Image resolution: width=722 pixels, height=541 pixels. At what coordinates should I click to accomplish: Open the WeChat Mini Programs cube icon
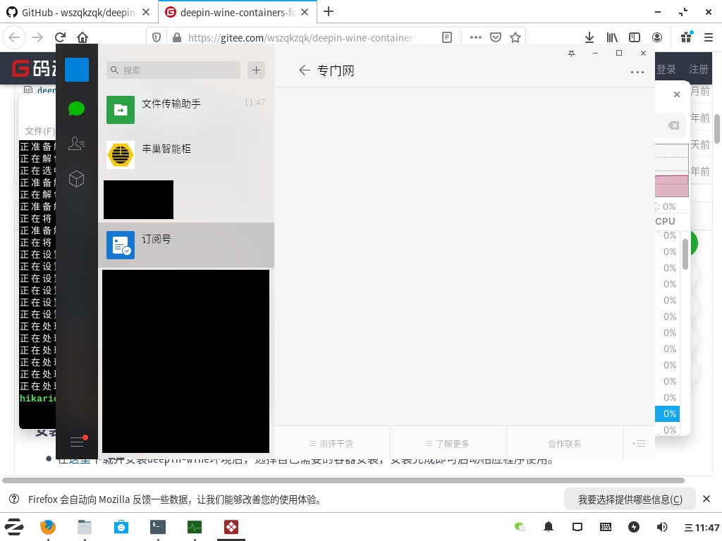tap(76, 179)
